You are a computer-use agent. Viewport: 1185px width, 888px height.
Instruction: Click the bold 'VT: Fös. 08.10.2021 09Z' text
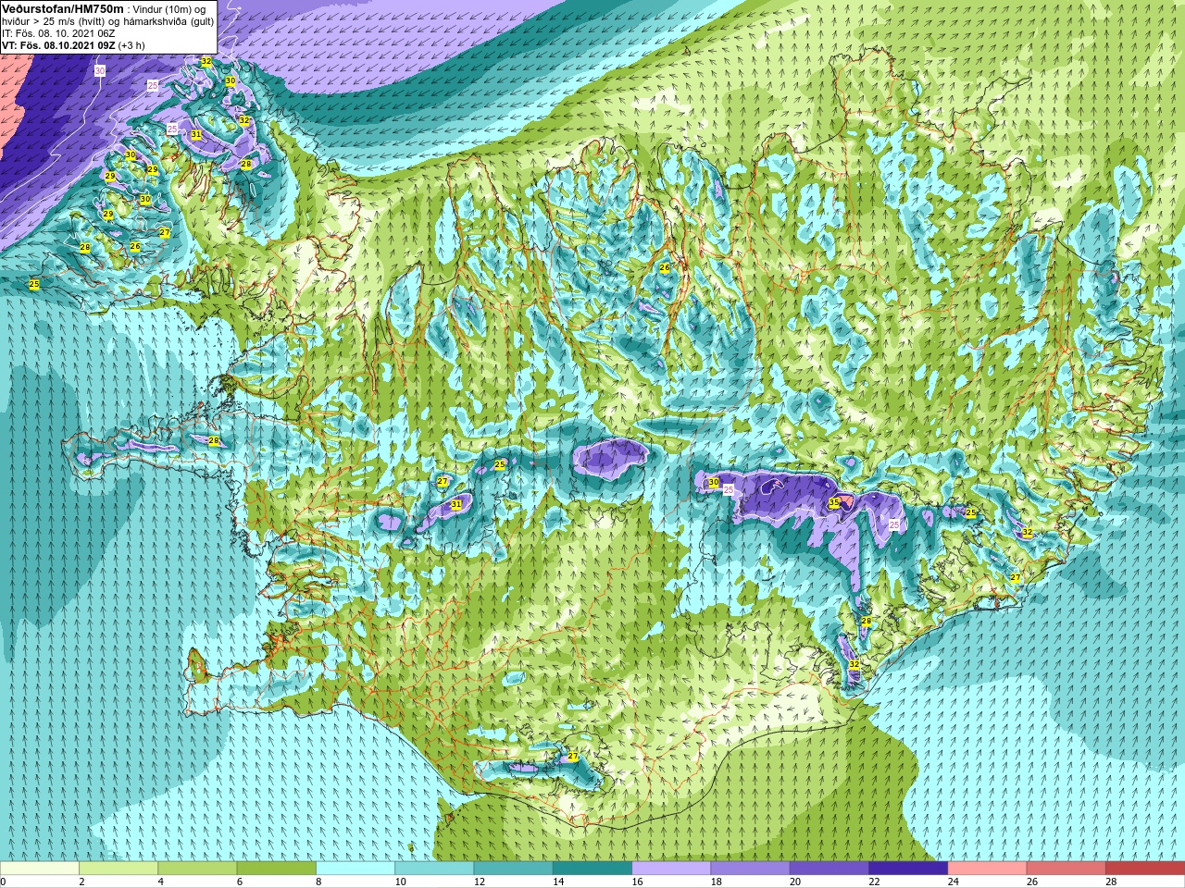tap(58, 44)
